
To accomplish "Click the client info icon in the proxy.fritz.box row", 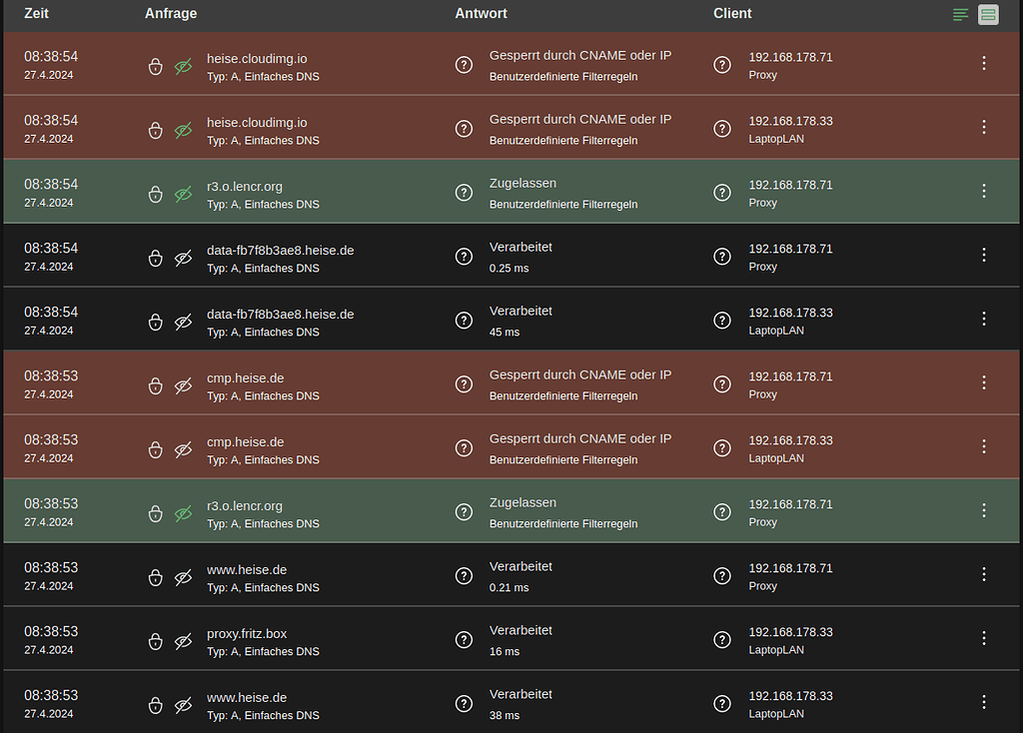I will click(722, 639).
